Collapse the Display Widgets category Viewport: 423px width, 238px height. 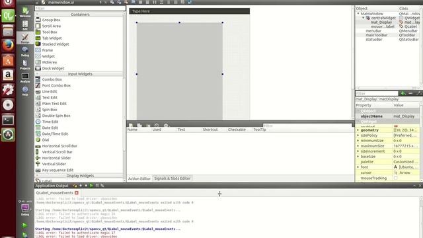(37, 175)
